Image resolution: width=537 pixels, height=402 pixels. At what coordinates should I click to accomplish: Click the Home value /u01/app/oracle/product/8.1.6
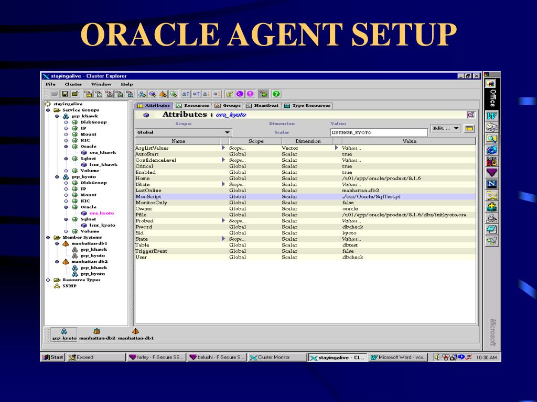coord(381,178)
